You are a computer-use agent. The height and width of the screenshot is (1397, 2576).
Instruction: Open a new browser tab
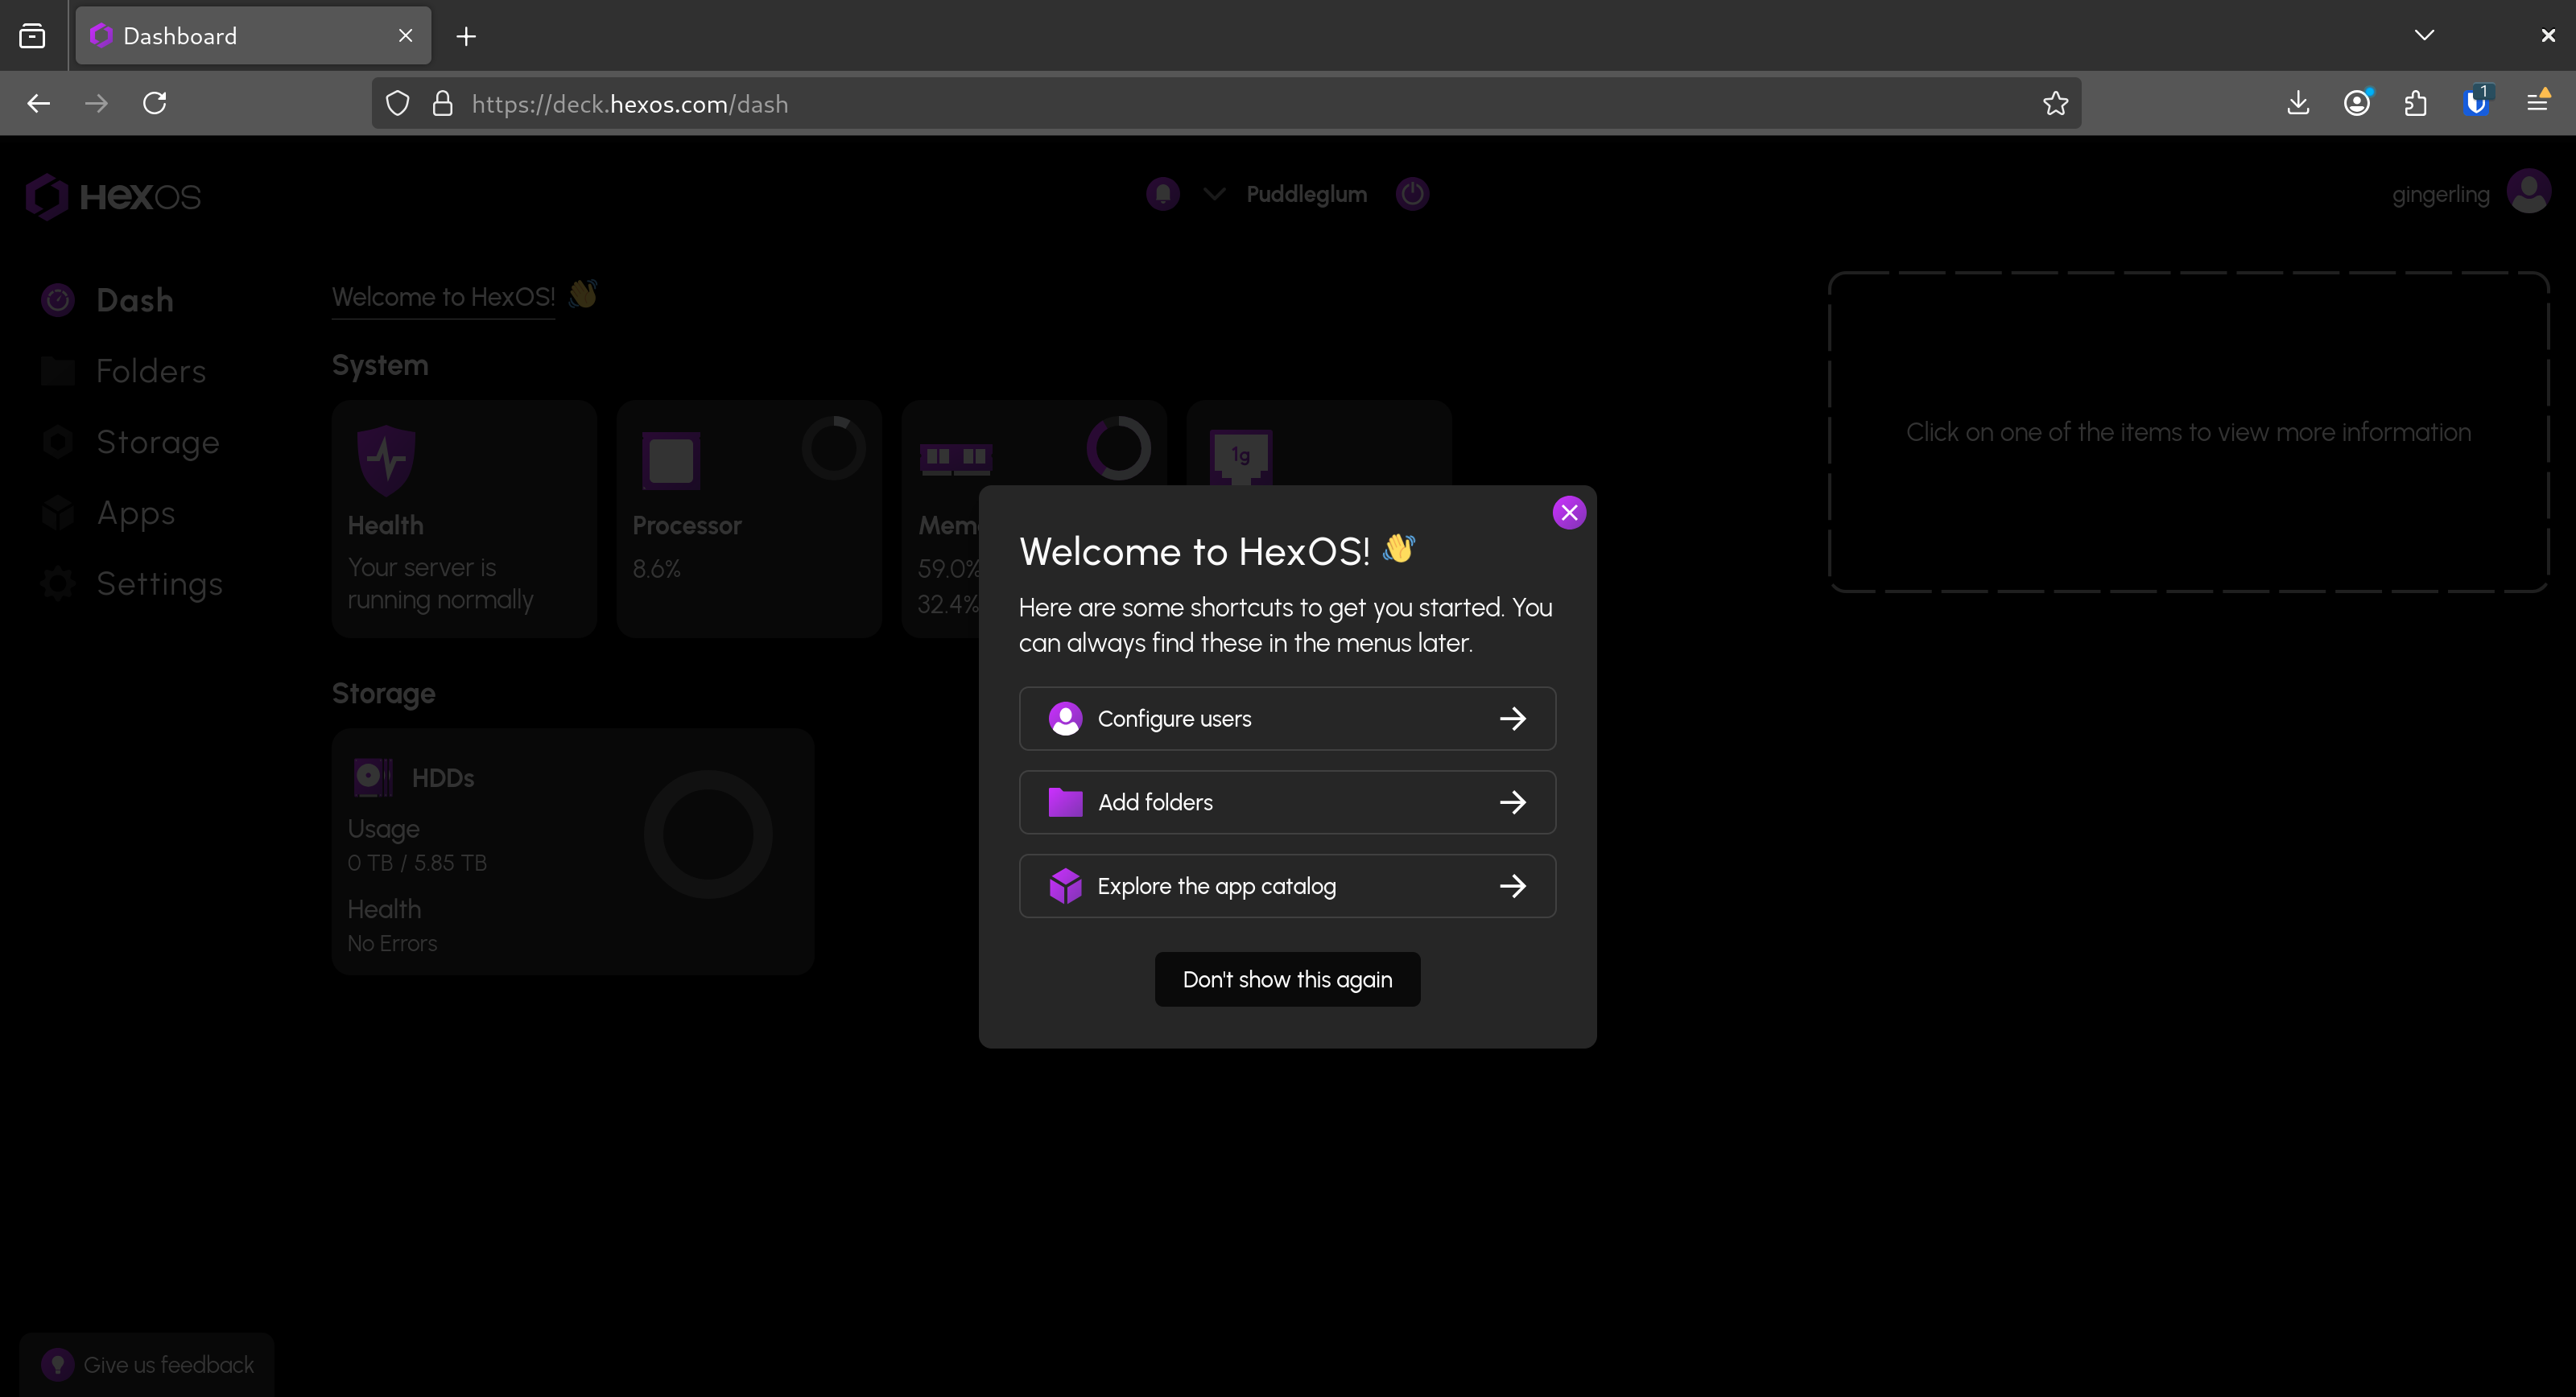coord(466,36)
